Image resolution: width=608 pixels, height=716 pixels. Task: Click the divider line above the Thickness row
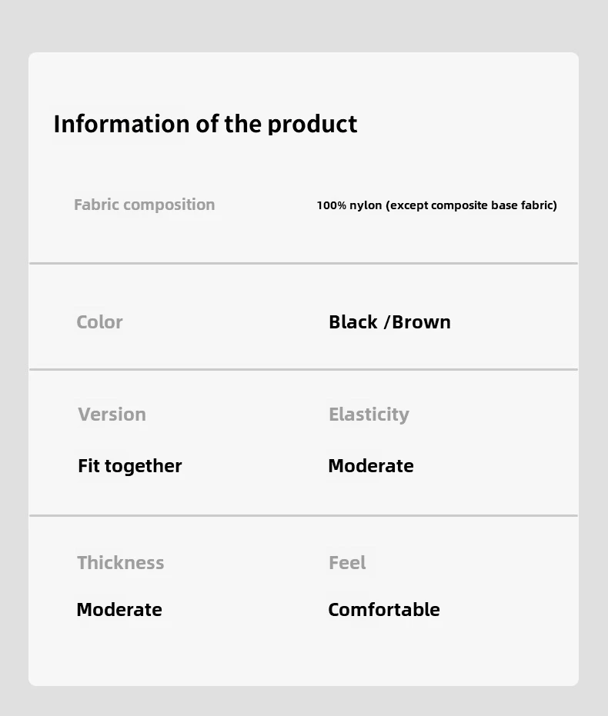coord(303,515)
